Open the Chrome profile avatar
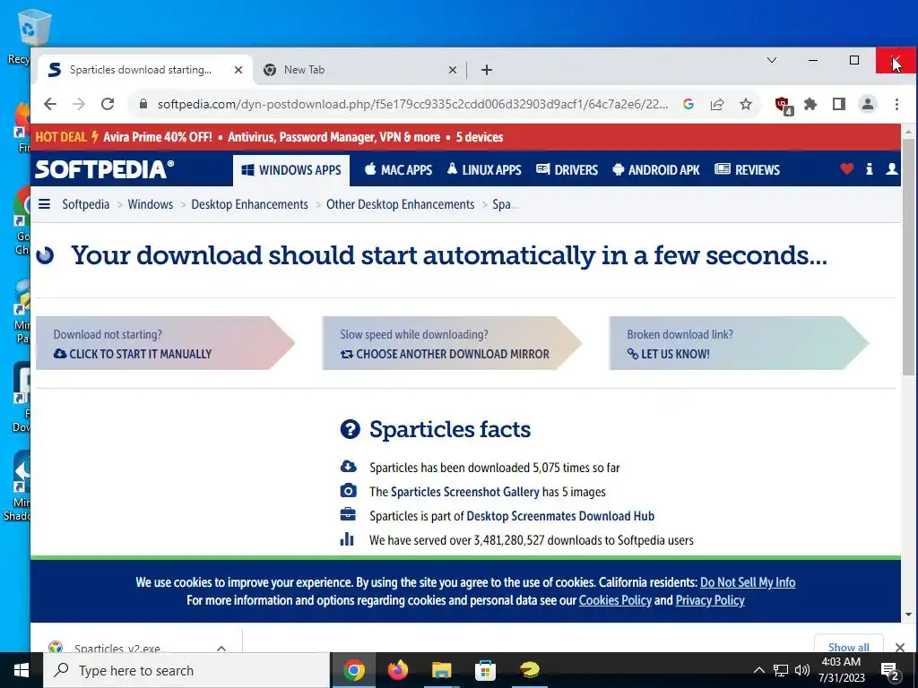The height and width of the screenshot is (688, 918). 868,104
